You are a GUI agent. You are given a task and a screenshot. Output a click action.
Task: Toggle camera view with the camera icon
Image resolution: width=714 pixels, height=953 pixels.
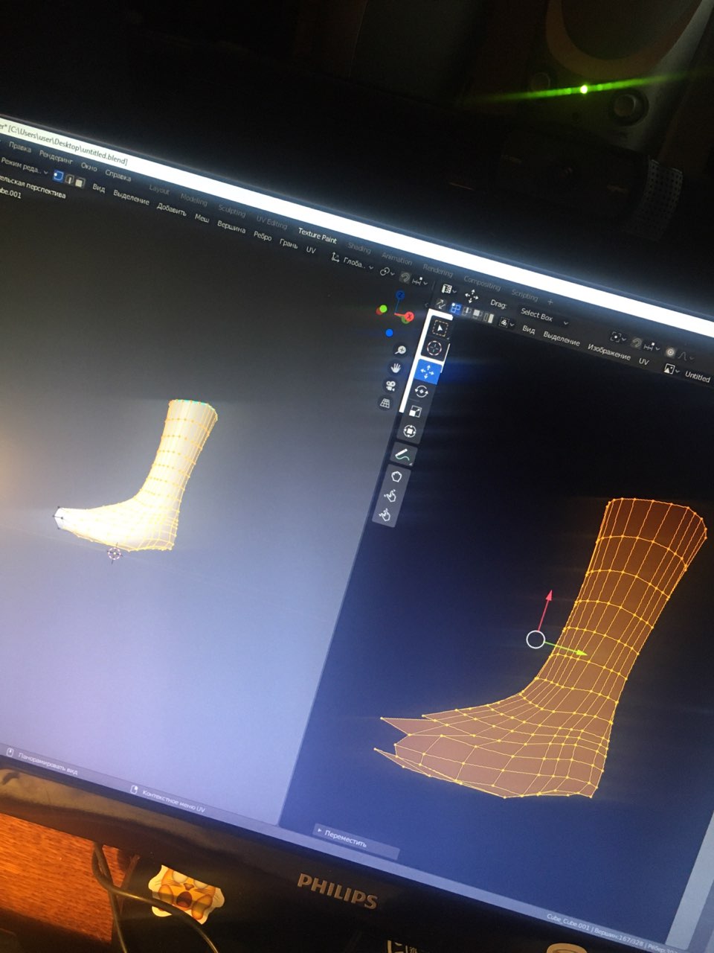click(390, 386)
